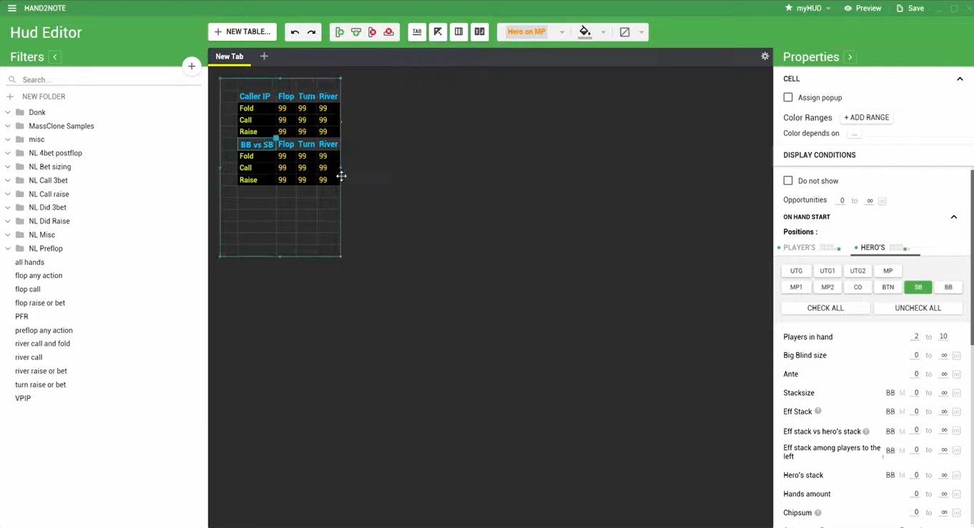Screen dimensions: 974x528
Task: Select the flop raise or bet filter
Action: [x=40, y=303]
